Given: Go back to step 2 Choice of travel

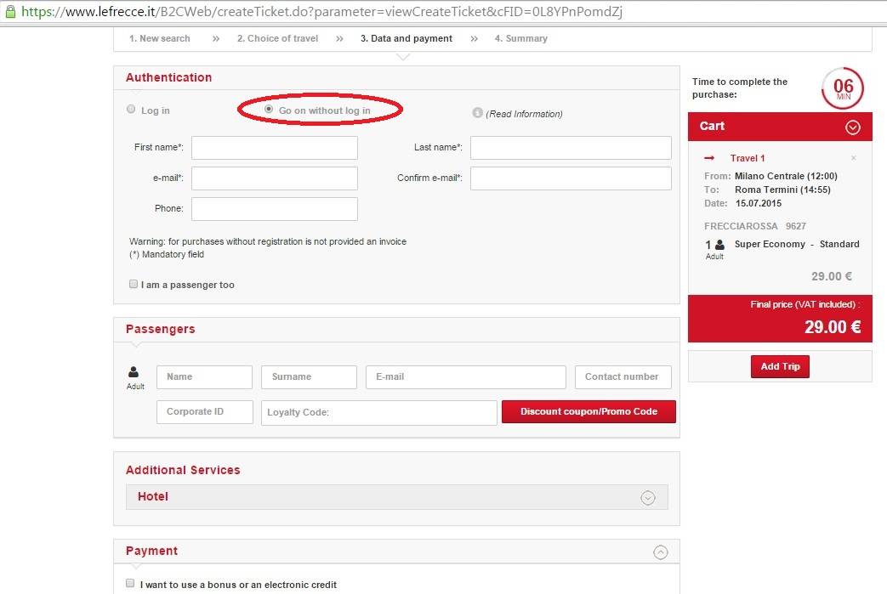Looking at the screenshot, I should (277, 38).
